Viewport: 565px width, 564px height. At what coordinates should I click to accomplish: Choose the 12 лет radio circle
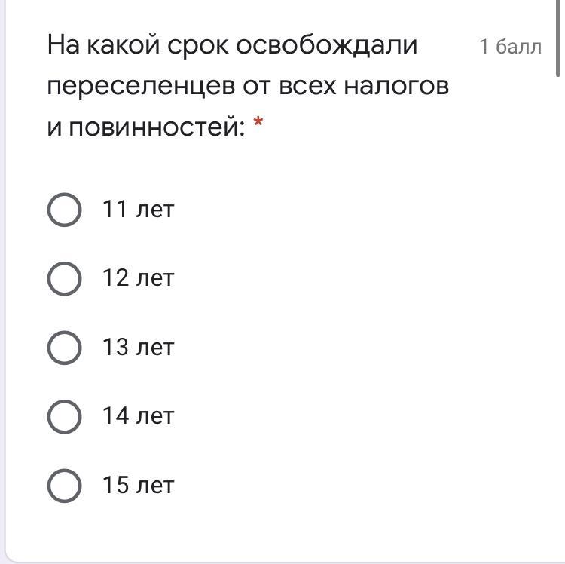[x=64, y=278]
